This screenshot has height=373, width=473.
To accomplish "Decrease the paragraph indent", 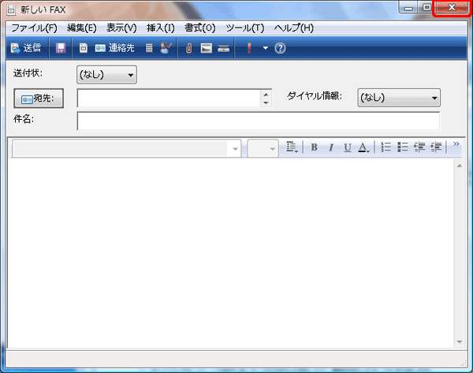I will (x=419, y=147).
